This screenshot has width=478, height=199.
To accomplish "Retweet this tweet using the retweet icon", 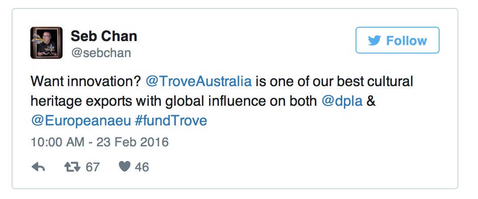I will (72, 167).
